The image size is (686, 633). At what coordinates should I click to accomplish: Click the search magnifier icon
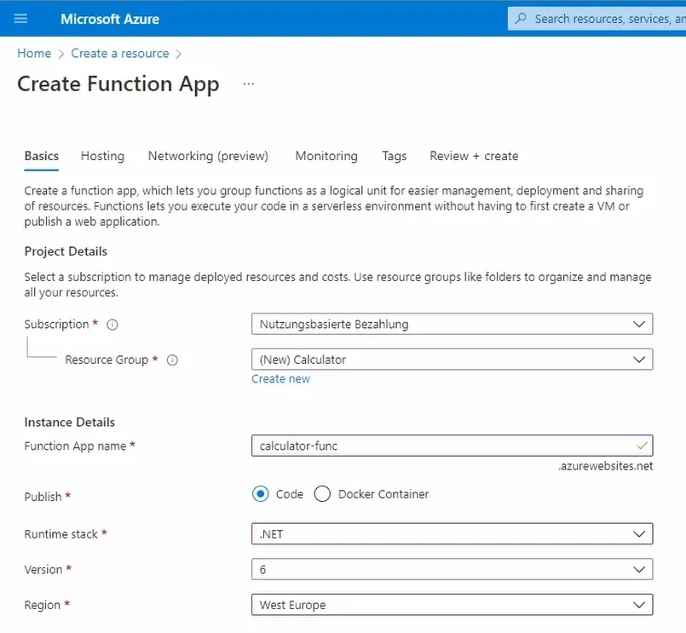pos(521,19)
